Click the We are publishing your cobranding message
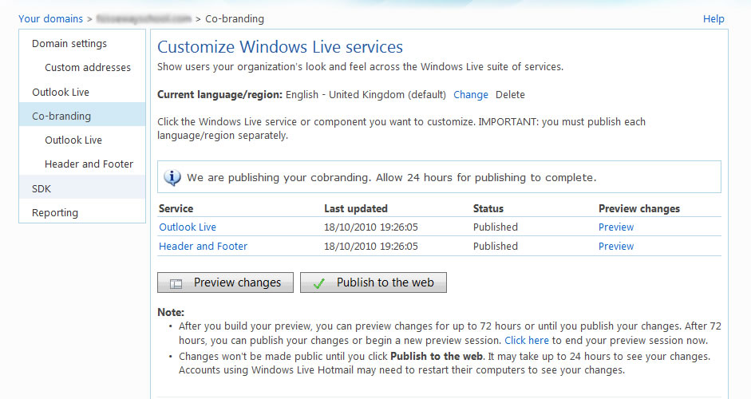 pos(391,178)
